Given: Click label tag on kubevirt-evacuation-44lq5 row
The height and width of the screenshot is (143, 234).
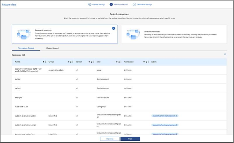Looking at the screenshot, I should (x=165, y=125).
